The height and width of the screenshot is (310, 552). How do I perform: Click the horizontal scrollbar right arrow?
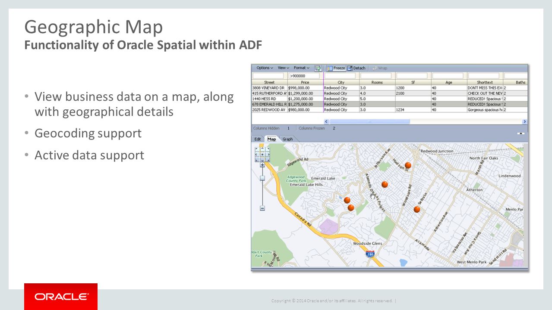[x=524, y=122]
